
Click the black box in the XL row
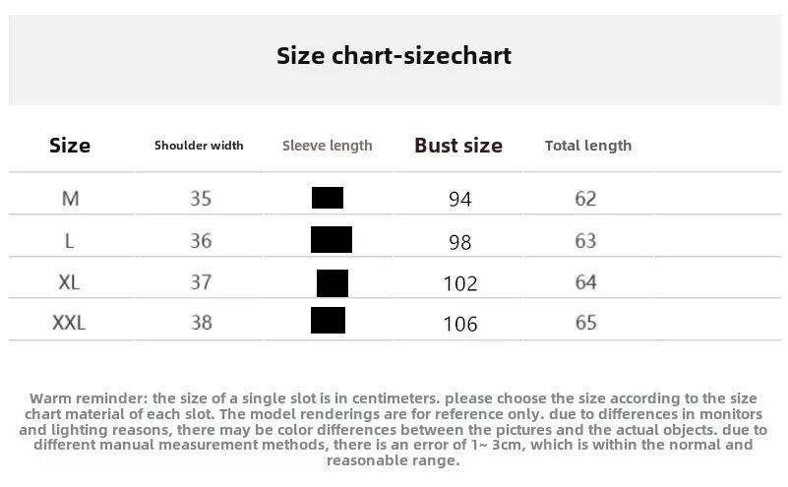(333, 283)
